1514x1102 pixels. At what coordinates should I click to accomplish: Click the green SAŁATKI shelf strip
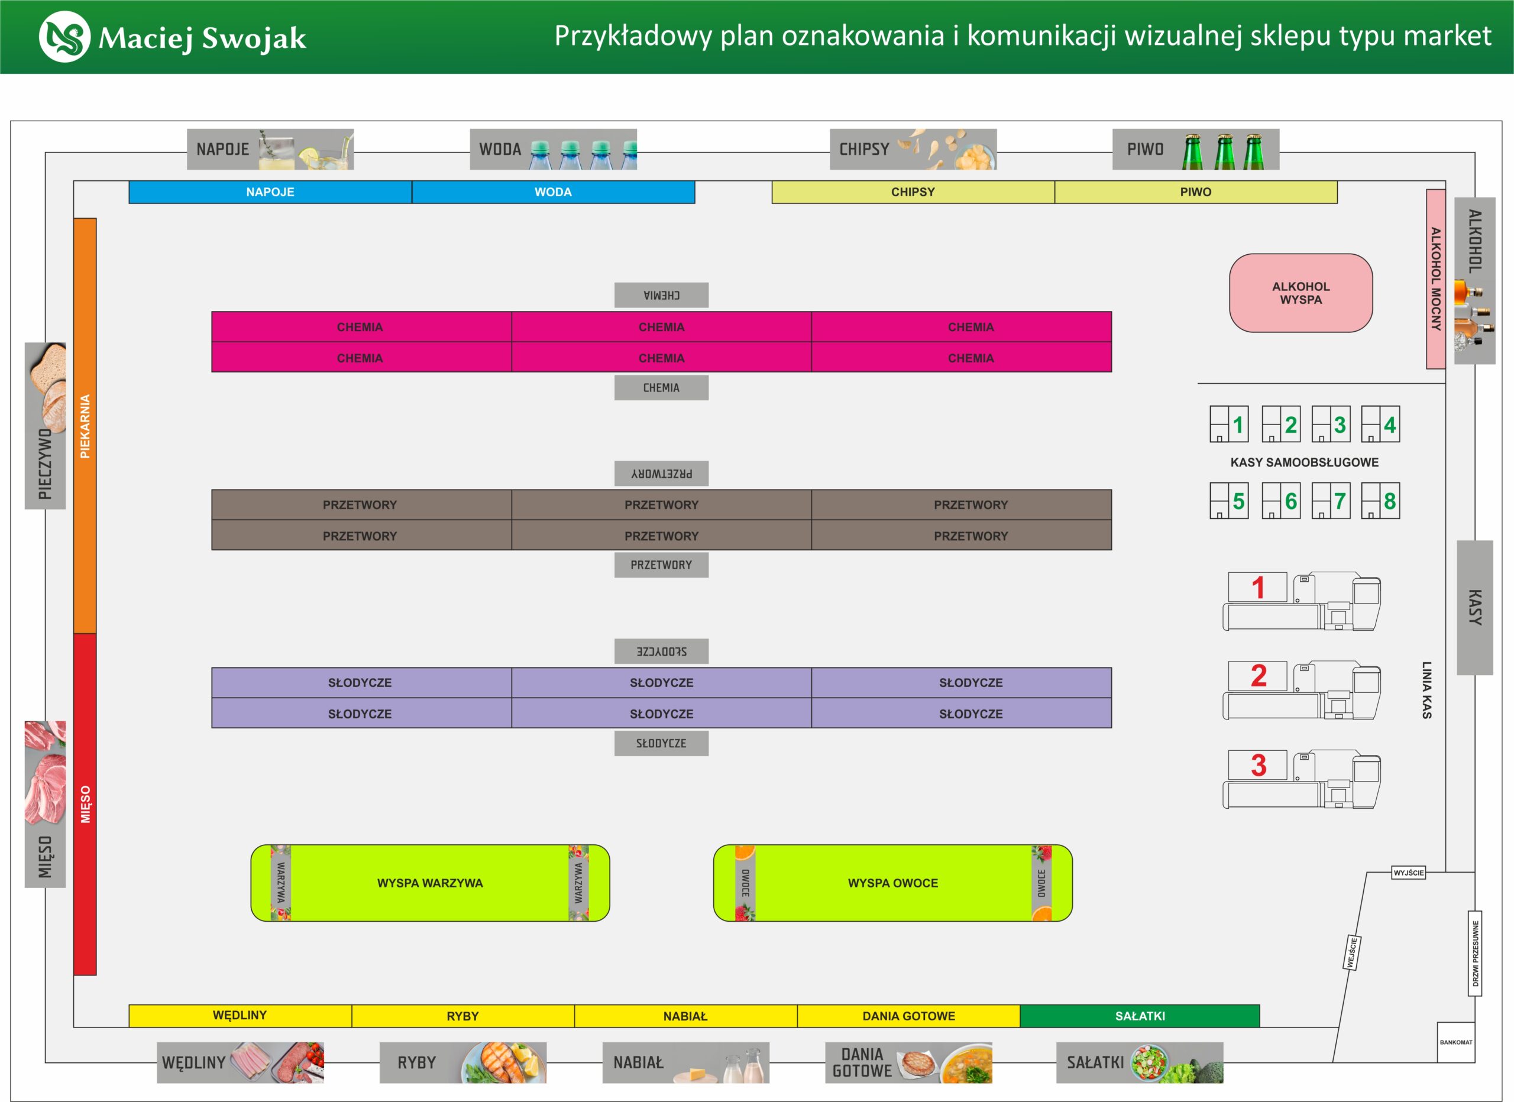(x=1139, y=1016)
